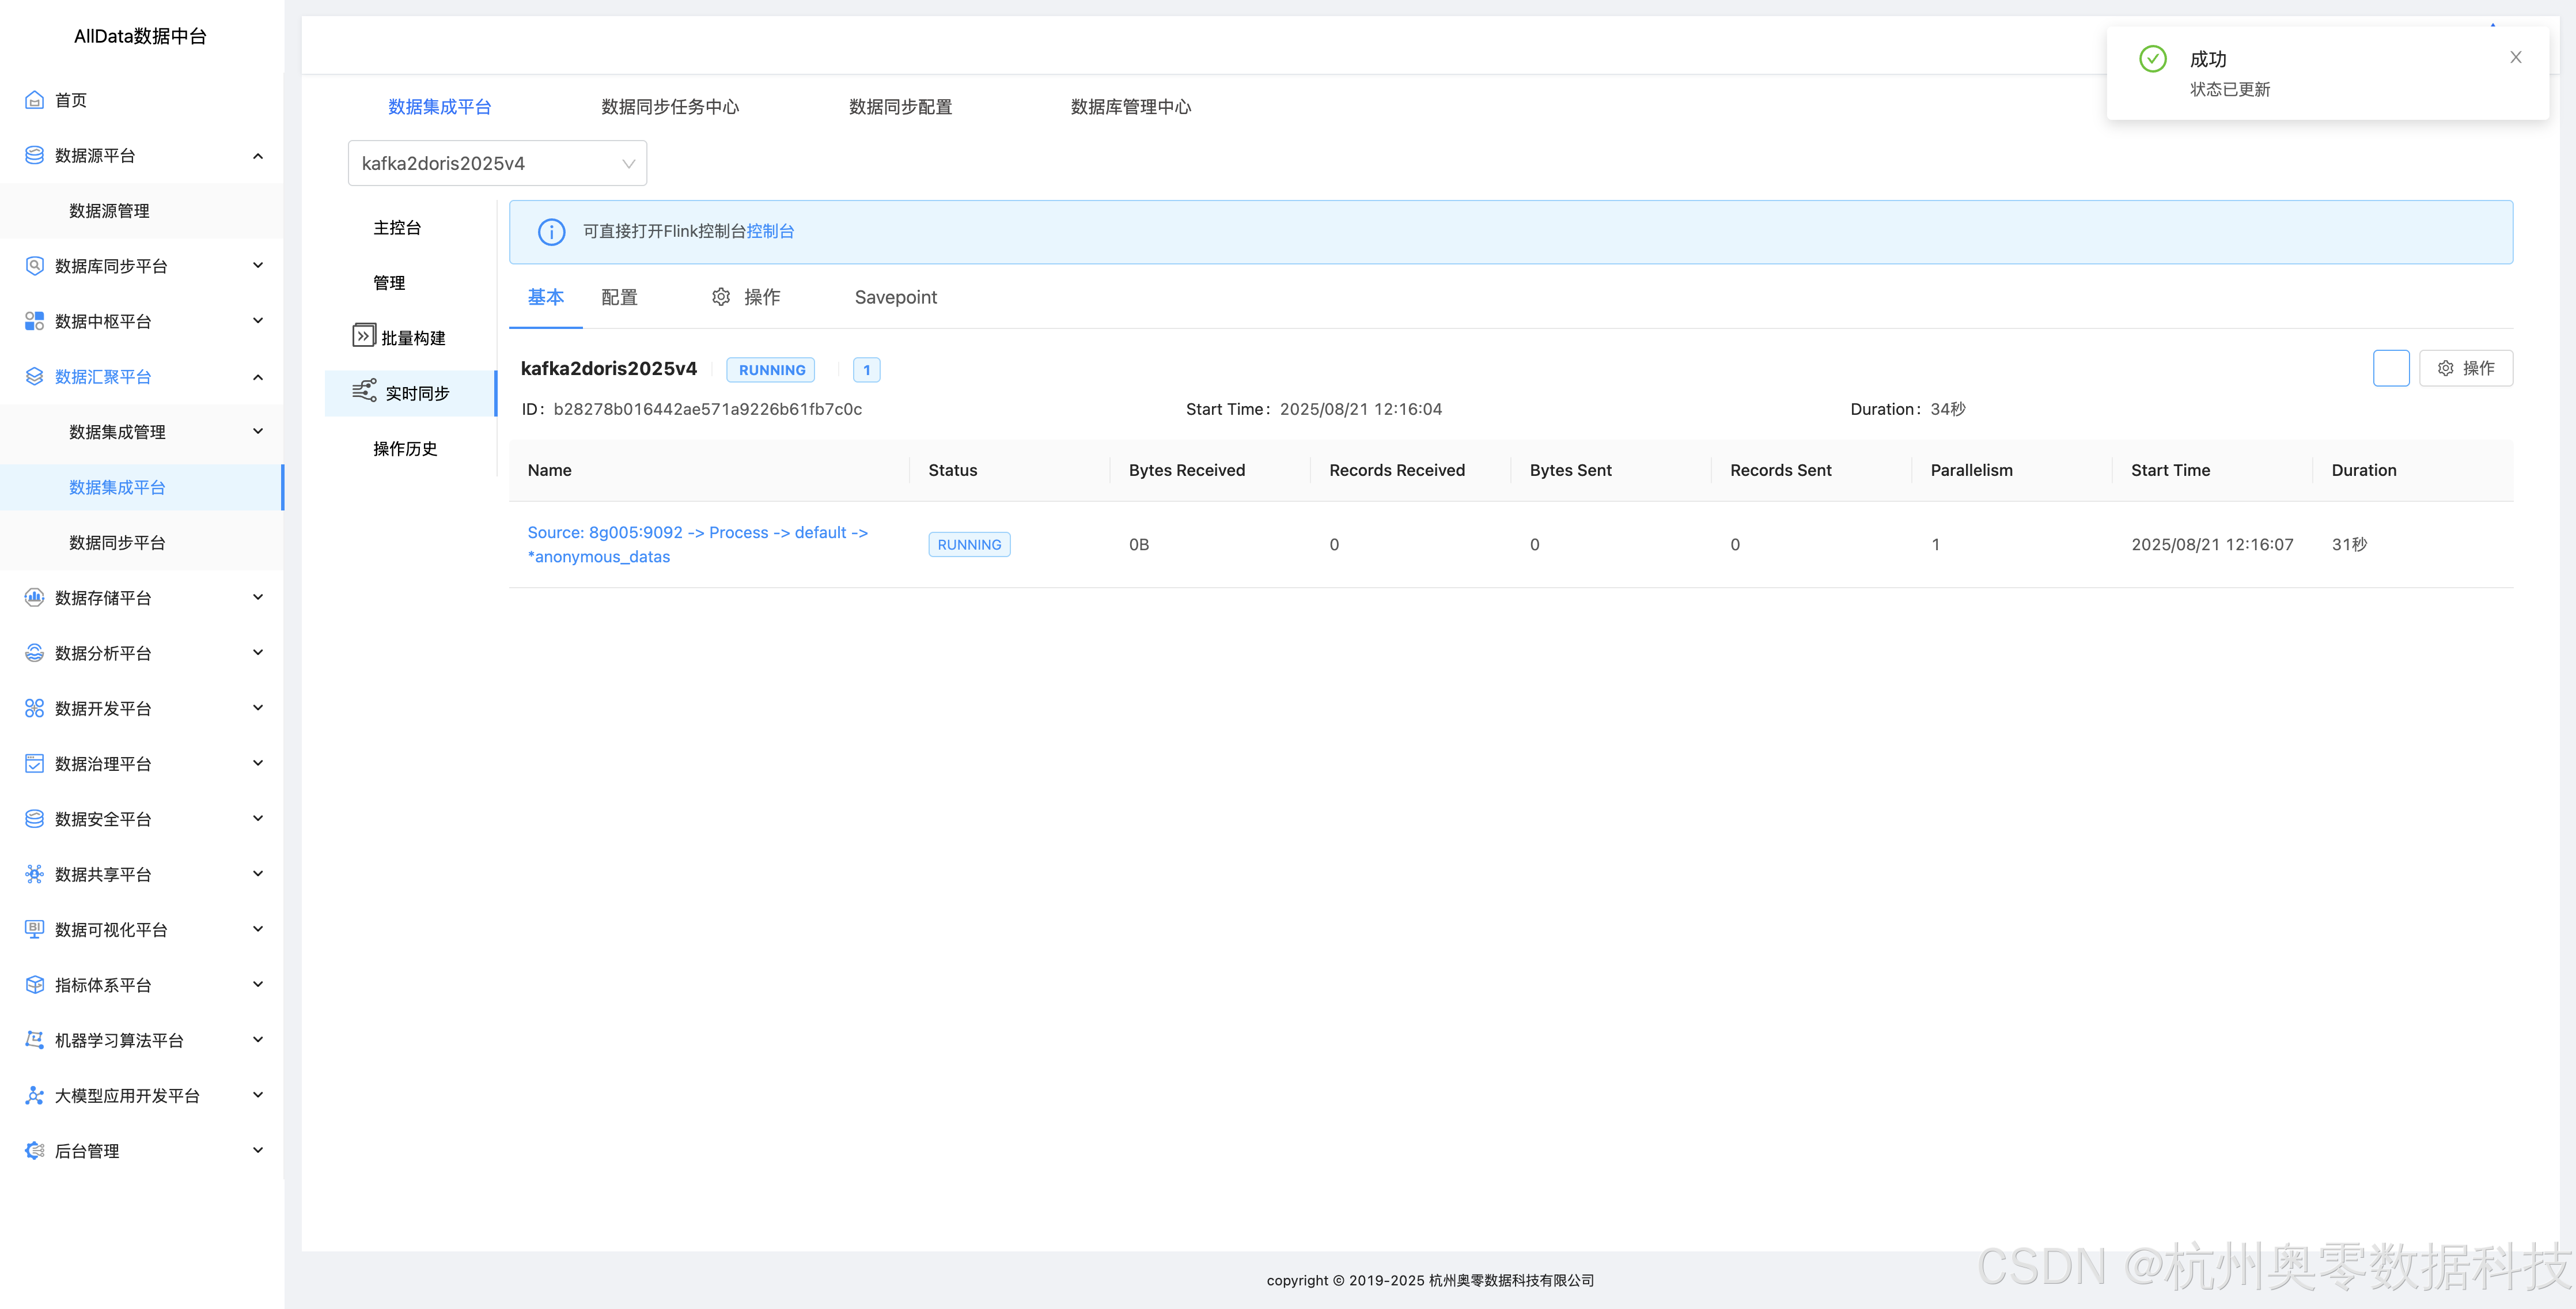Expand the 后台管理 menu chevron
This screenshot has width=2576, height=1309.
258,1150
